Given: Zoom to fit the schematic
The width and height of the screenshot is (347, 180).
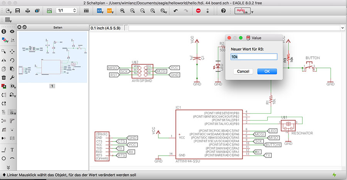Looking at the screenshot, I should [x=122, y=11].
